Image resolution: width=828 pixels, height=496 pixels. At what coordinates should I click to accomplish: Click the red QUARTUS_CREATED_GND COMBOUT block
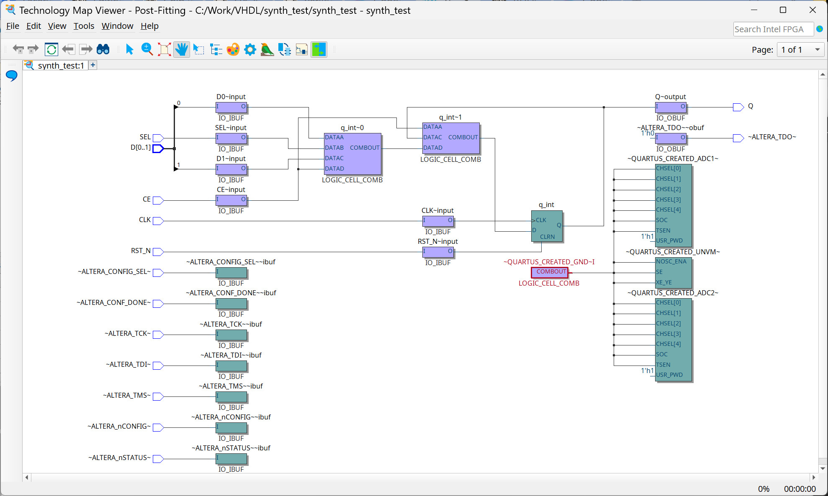549,272
